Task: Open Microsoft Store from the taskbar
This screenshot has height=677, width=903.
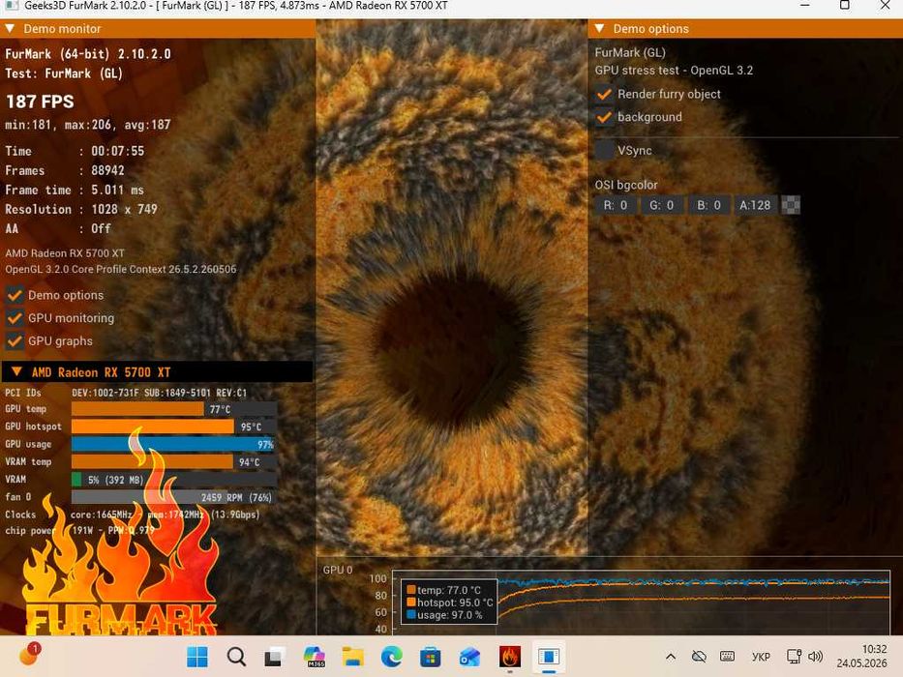Action: [x=430, y=657]
